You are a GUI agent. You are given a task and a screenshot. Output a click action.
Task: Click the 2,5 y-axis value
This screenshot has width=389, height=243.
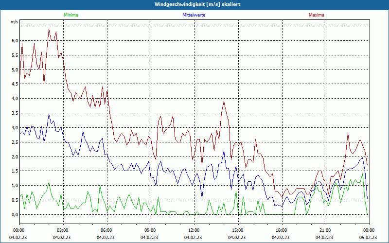tap(15, 142)
